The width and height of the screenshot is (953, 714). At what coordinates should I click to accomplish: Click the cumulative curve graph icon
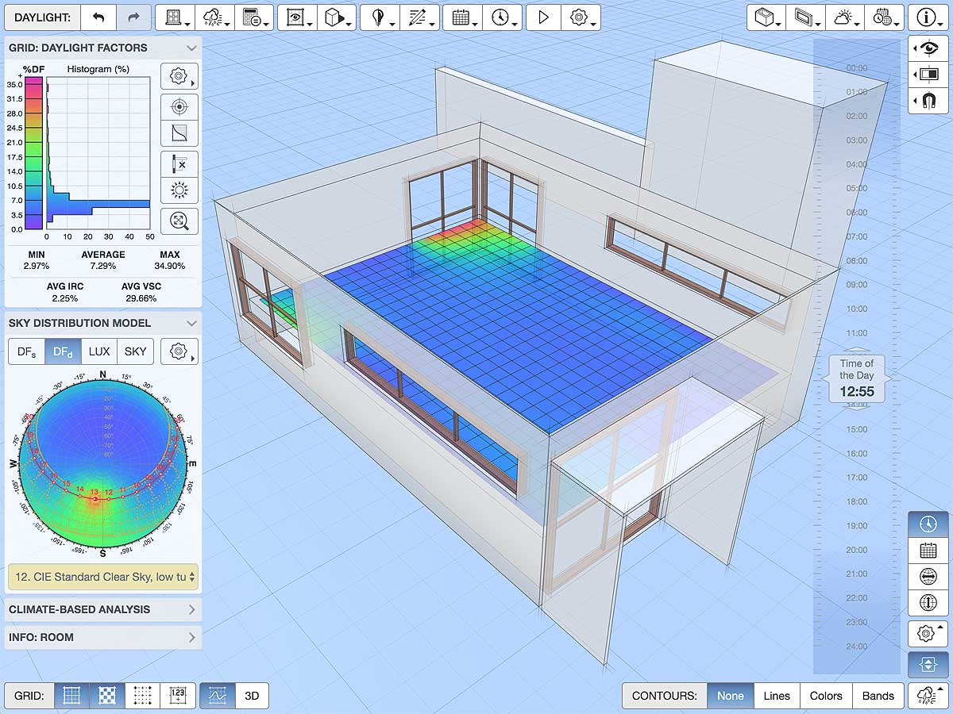click(179, 133)
